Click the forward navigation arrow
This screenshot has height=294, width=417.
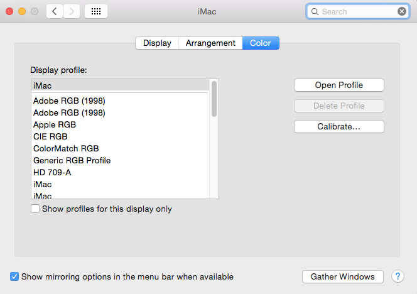[72, 11]
